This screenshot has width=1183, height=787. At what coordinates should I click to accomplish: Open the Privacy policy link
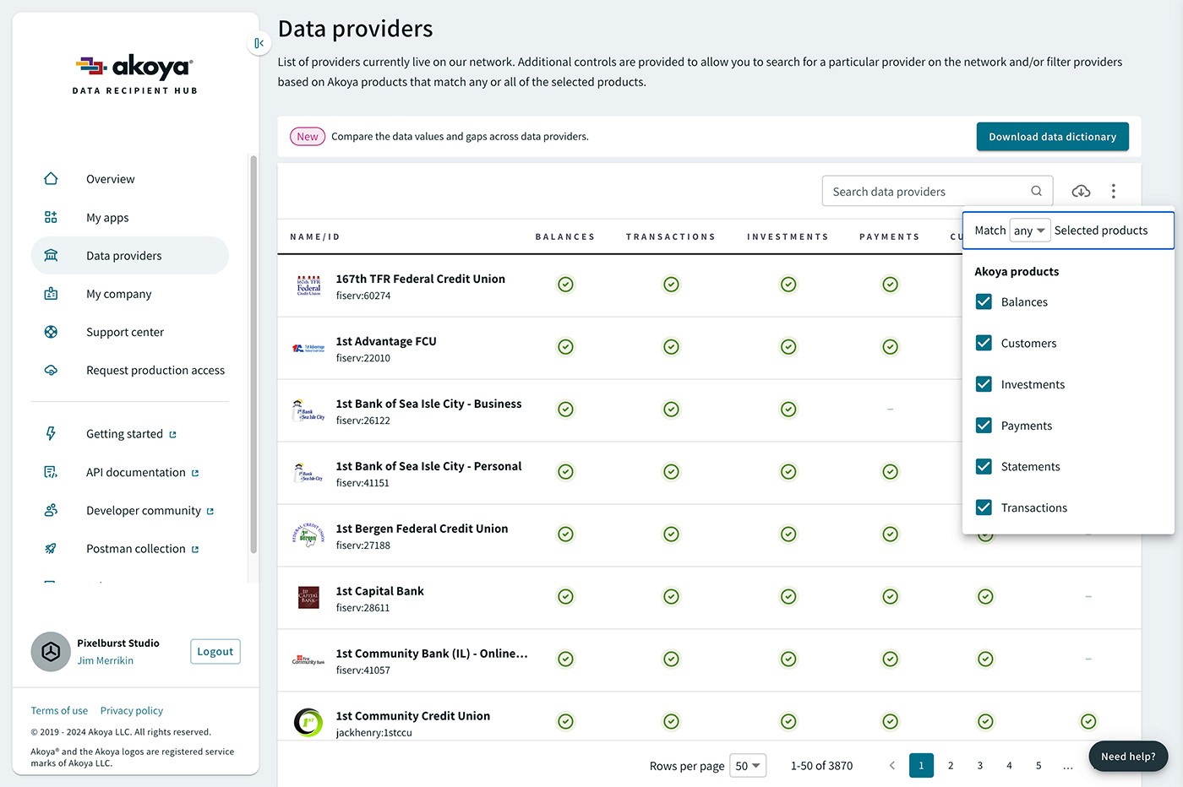pos(132,710)
